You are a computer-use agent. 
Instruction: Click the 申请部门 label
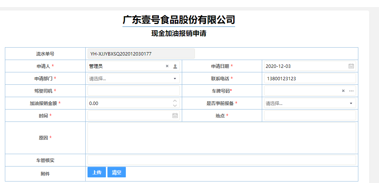tap(43, 78)
